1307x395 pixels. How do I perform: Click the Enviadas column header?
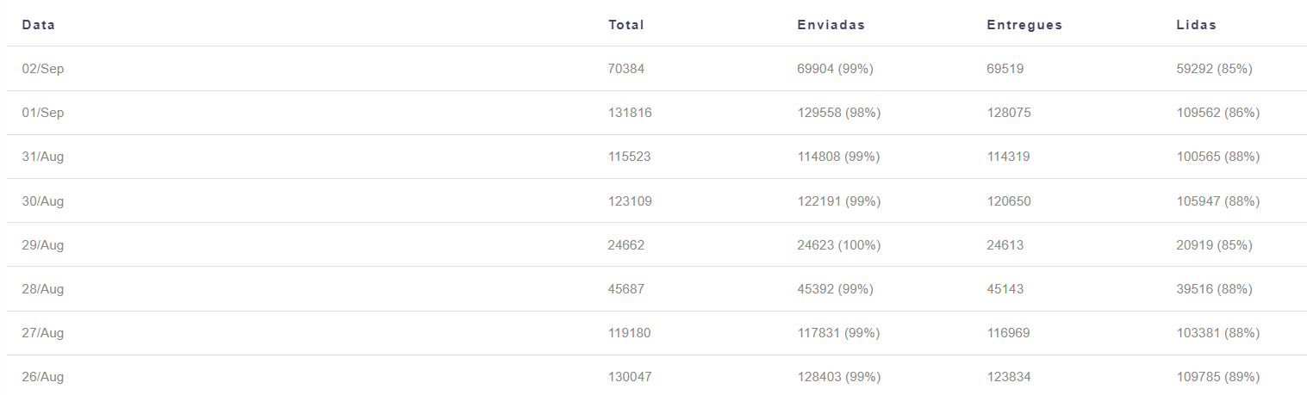(x=831, y=25)
